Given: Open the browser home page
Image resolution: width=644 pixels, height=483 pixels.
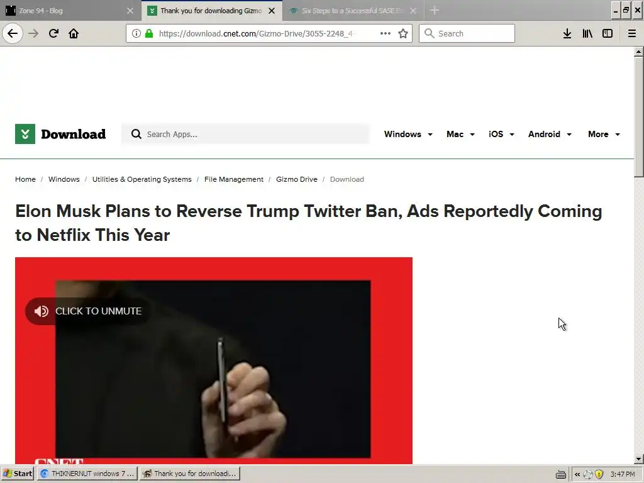Looking at the screenshot, I should pyautogui.click(x=74, y=33).
